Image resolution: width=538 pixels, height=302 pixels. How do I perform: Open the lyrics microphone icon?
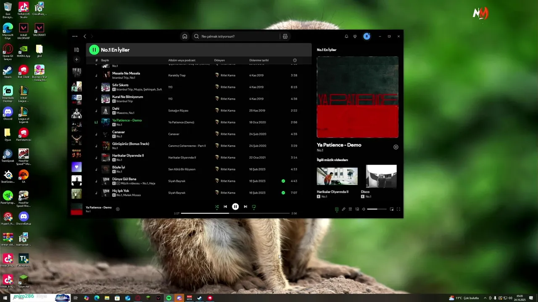pos(343,209)
